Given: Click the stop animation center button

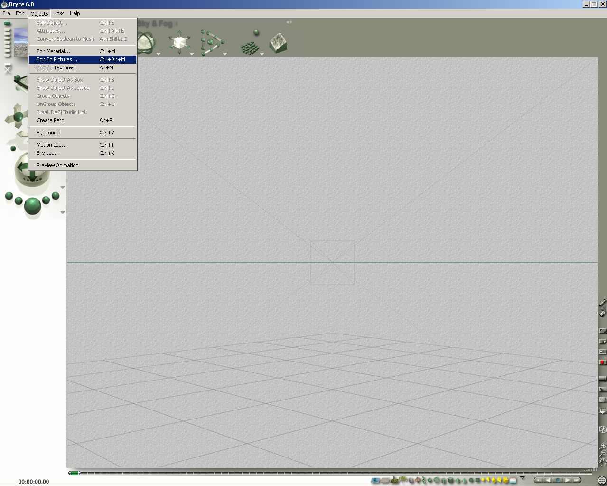Looking at the screenshot, I should [558, 480].
